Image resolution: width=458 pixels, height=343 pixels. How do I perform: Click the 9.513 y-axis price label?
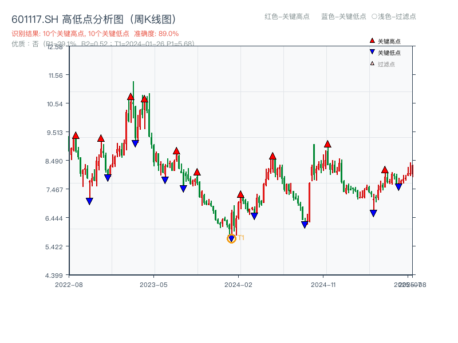tap(54, 133)
